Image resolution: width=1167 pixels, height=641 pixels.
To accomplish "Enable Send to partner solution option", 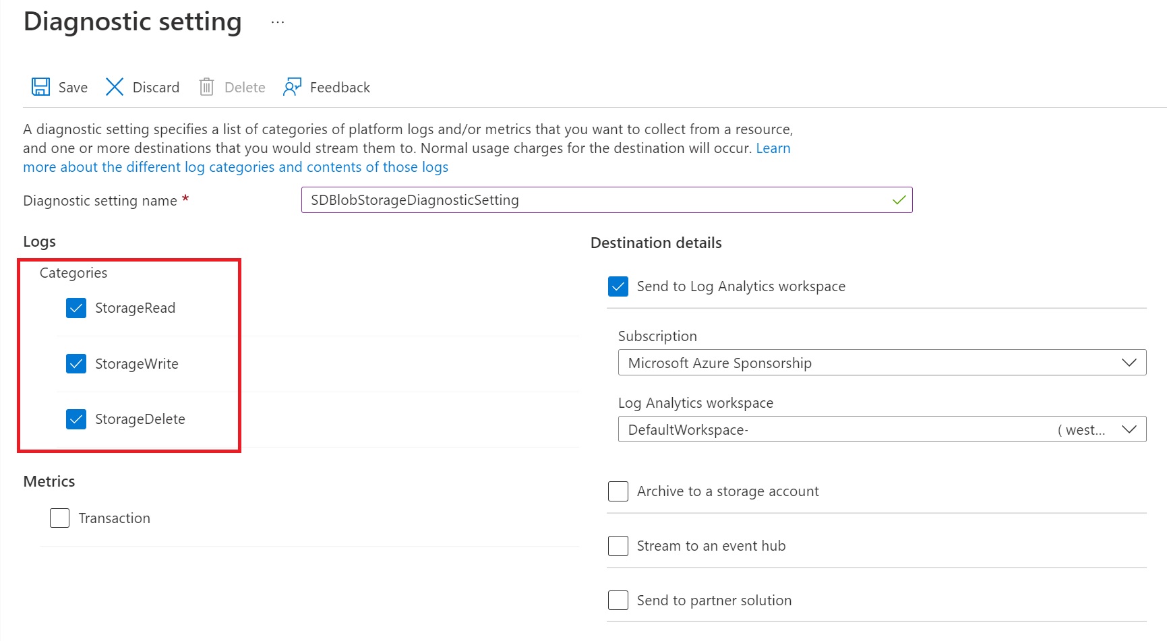I will [x=618, y=601].
